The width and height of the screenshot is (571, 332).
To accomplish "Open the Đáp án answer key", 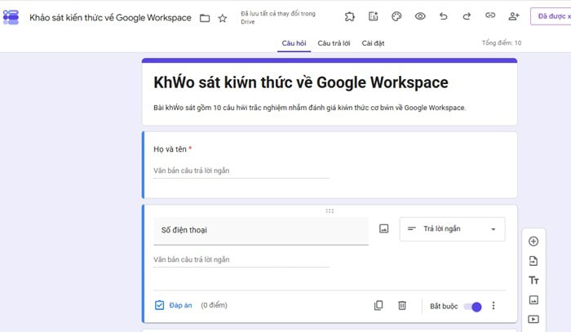I will point(173,305).
